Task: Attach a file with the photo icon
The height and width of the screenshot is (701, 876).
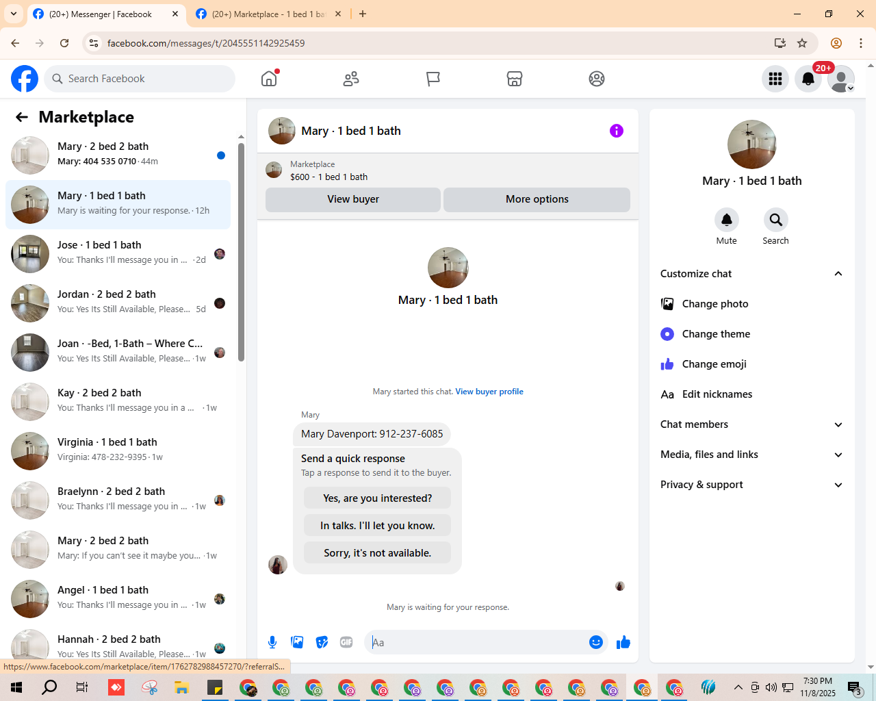Action: click(x=297, y=642)
